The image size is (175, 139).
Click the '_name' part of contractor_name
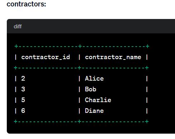point(132,57)
